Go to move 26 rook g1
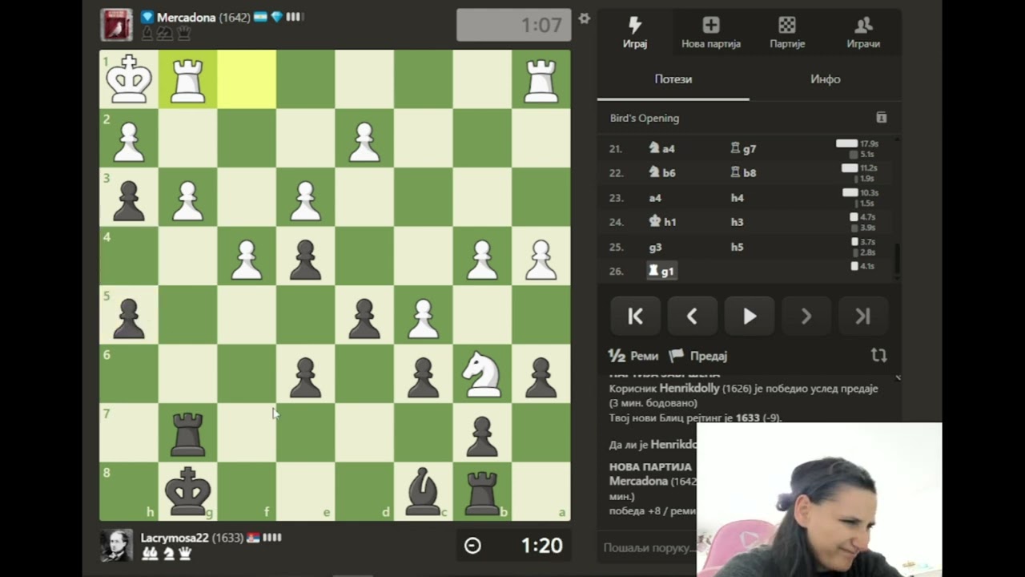The width and height of the screenshot is (1025, 577). pyautogui.click(x=661, y=271)
